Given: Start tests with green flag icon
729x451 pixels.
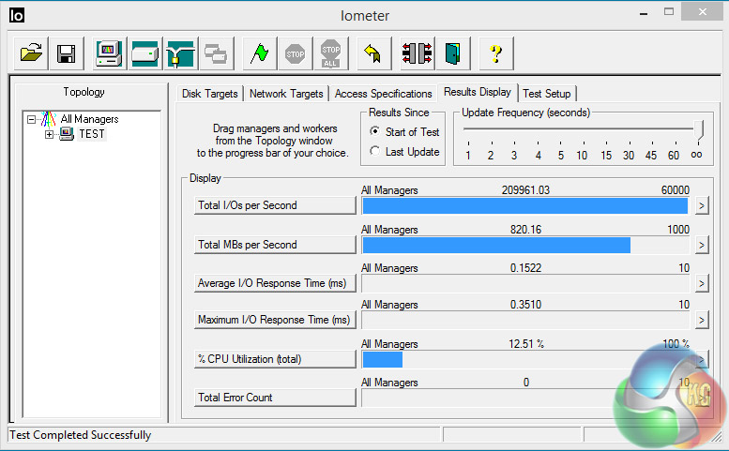Looking at the screenshot, I should (260, 53).
